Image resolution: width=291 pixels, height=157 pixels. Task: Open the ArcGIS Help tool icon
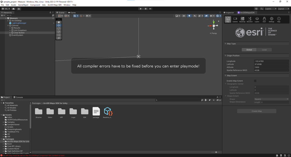click(x=279, y=19)
